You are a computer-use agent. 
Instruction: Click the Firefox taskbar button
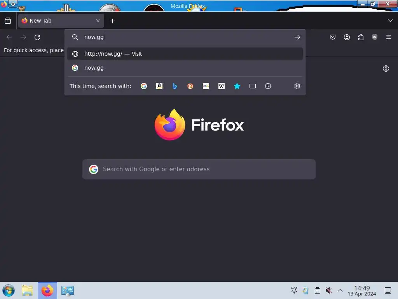pos(47,290)
